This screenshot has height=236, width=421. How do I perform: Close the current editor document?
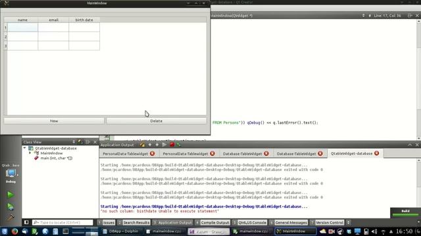click(x=417, y=16)
